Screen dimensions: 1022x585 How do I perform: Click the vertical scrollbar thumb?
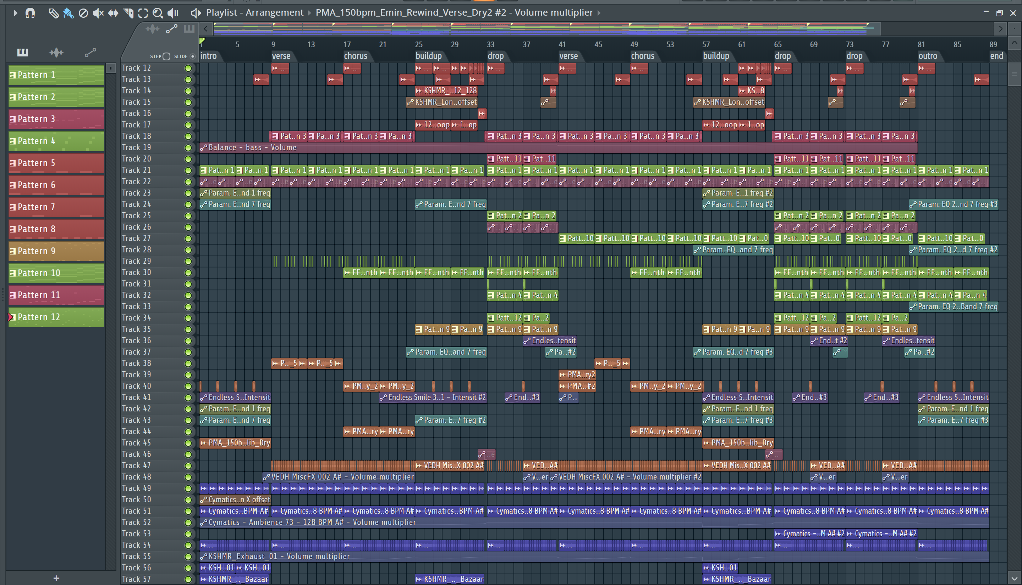[x=1014, y=74]
